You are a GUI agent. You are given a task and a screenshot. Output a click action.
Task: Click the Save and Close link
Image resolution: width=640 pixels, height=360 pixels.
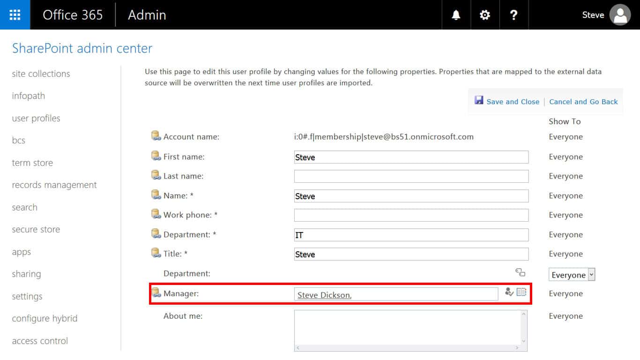pyautogui.click(x=513, y=102)
